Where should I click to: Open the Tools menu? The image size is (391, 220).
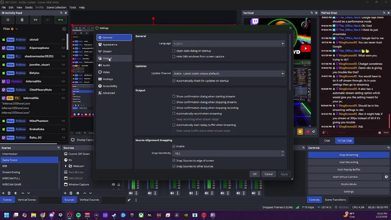73,7
